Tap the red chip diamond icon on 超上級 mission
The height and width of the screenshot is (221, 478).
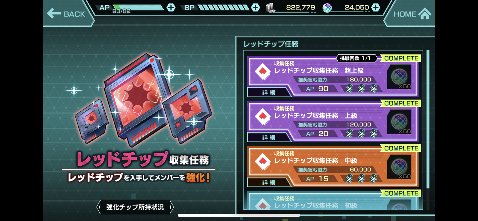coord(263,72)
